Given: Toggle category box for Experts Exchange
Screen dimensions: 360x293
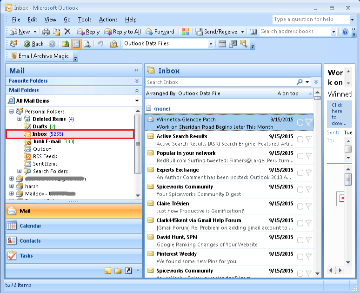Looking at the screenshot, I should [x=300, y=173].
